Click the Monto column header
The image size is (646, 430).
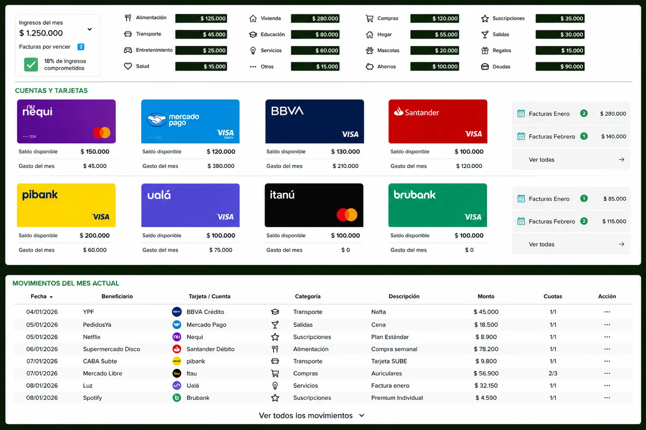point(486,296)
